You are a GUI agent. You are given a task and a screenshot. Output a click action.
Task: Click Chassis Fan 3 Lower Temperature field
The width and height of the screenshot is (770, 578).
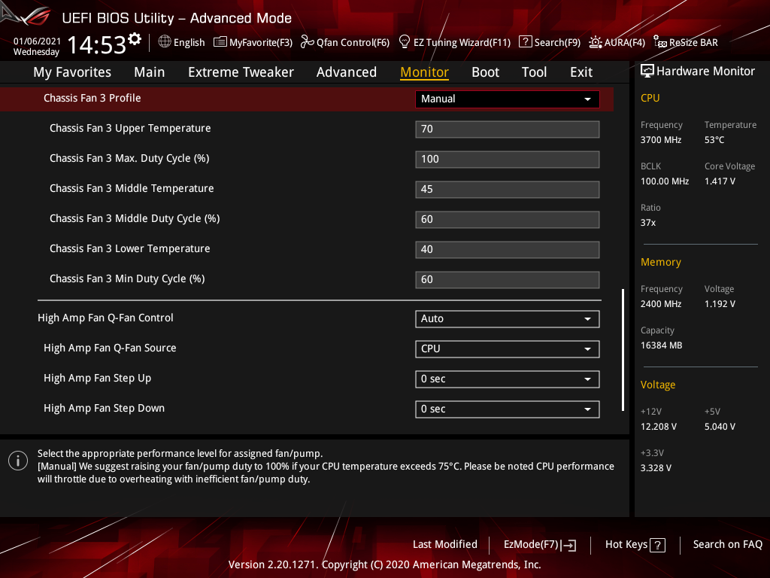pos(508,249)
